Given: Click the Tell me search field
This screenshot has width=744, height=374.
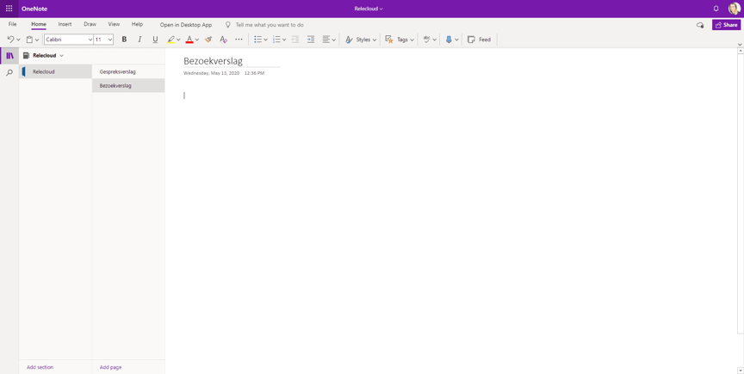Looking at the screenshot, I should pyautogui.click(x=270, y=25).
